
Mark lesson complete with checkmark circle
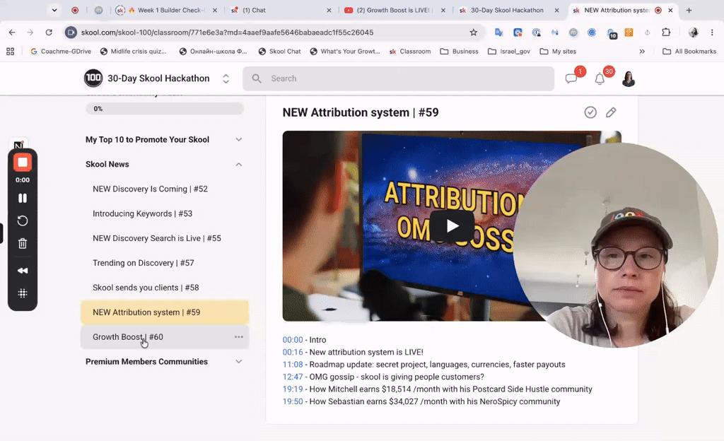click(x=590, y=112)
